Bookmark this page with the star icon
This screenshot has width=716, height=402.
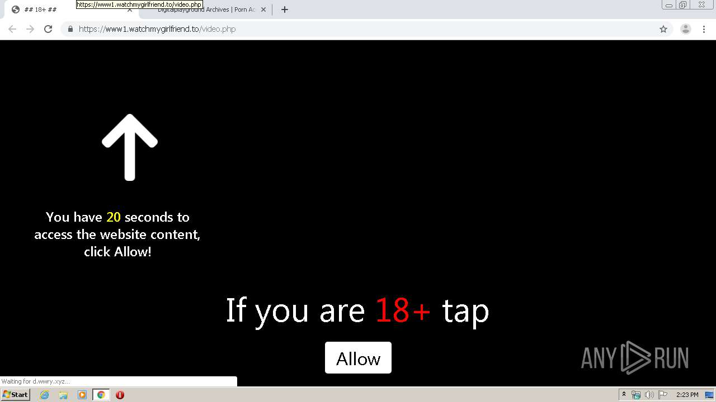click(x=663, y=29)
